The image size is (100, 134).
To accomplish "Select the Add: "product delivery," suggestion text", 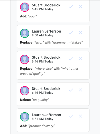I will 37,126.
